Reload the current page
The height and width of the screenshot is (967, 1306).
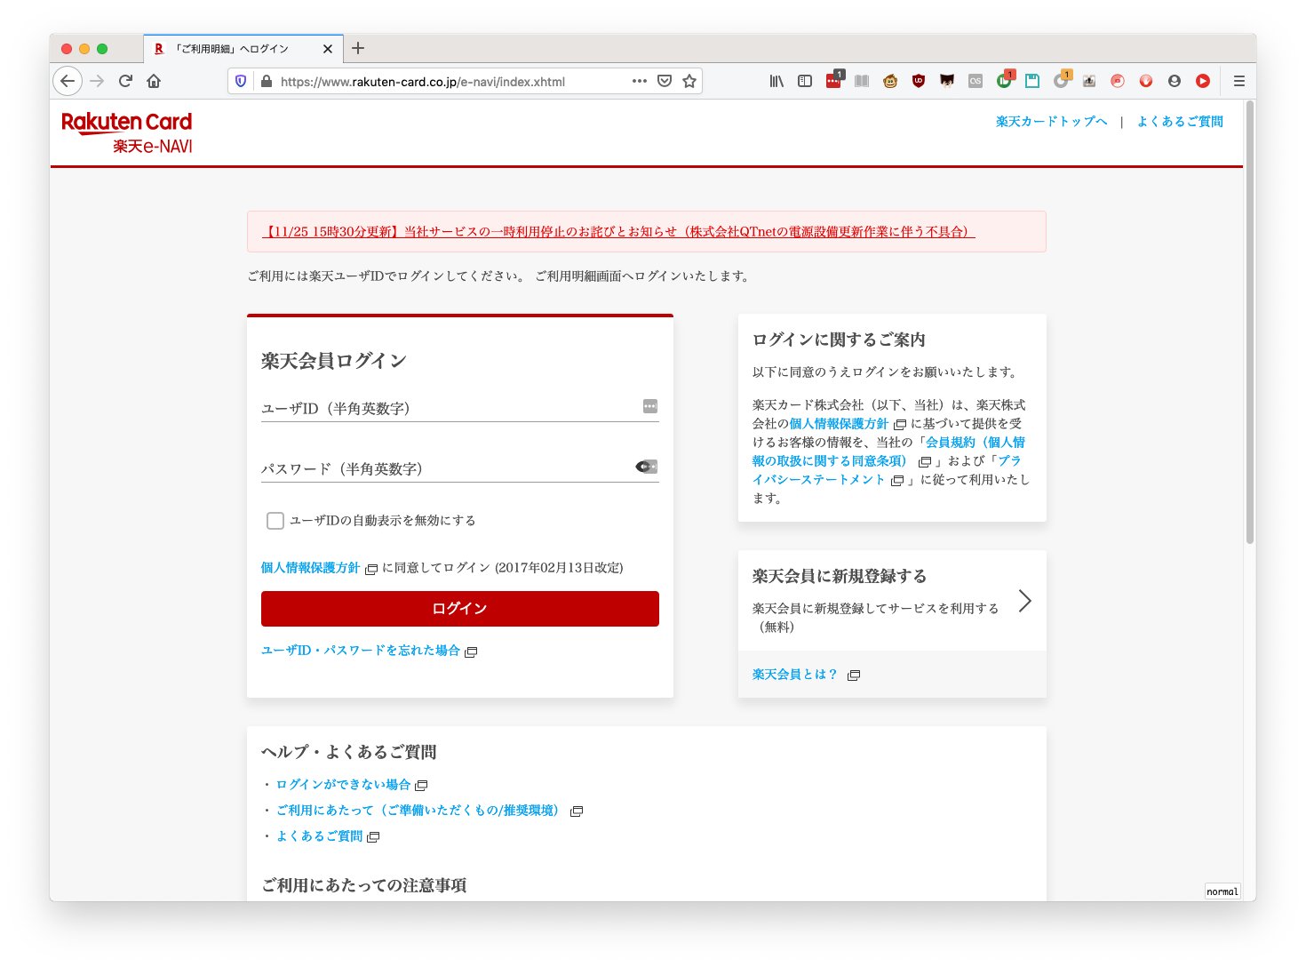[125, 81]
